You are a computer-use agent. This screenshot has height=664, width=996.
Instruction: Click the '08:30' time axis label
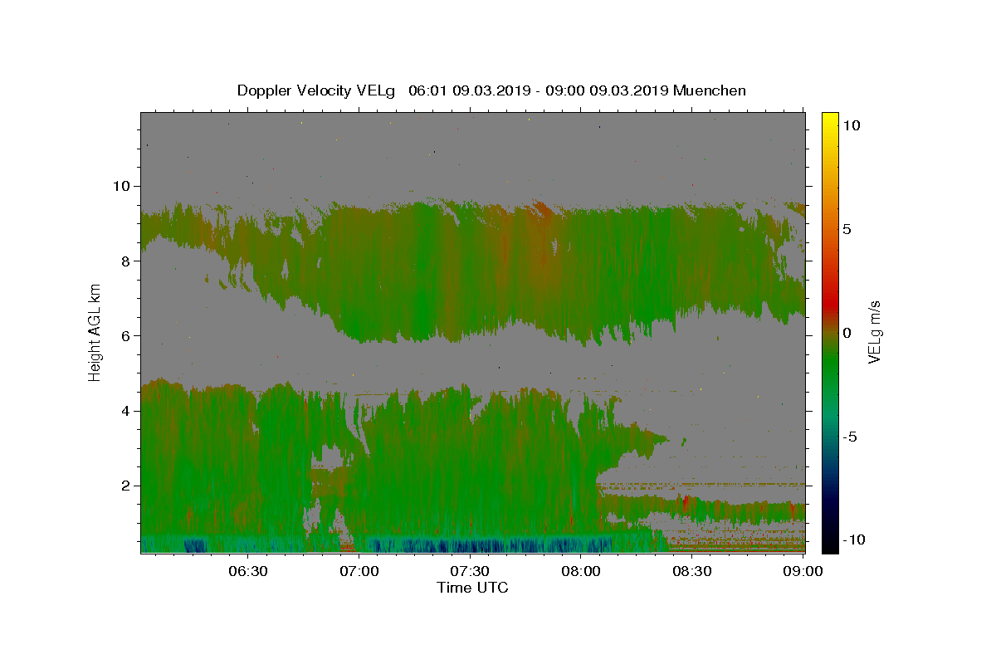click(x=691, y=571)
